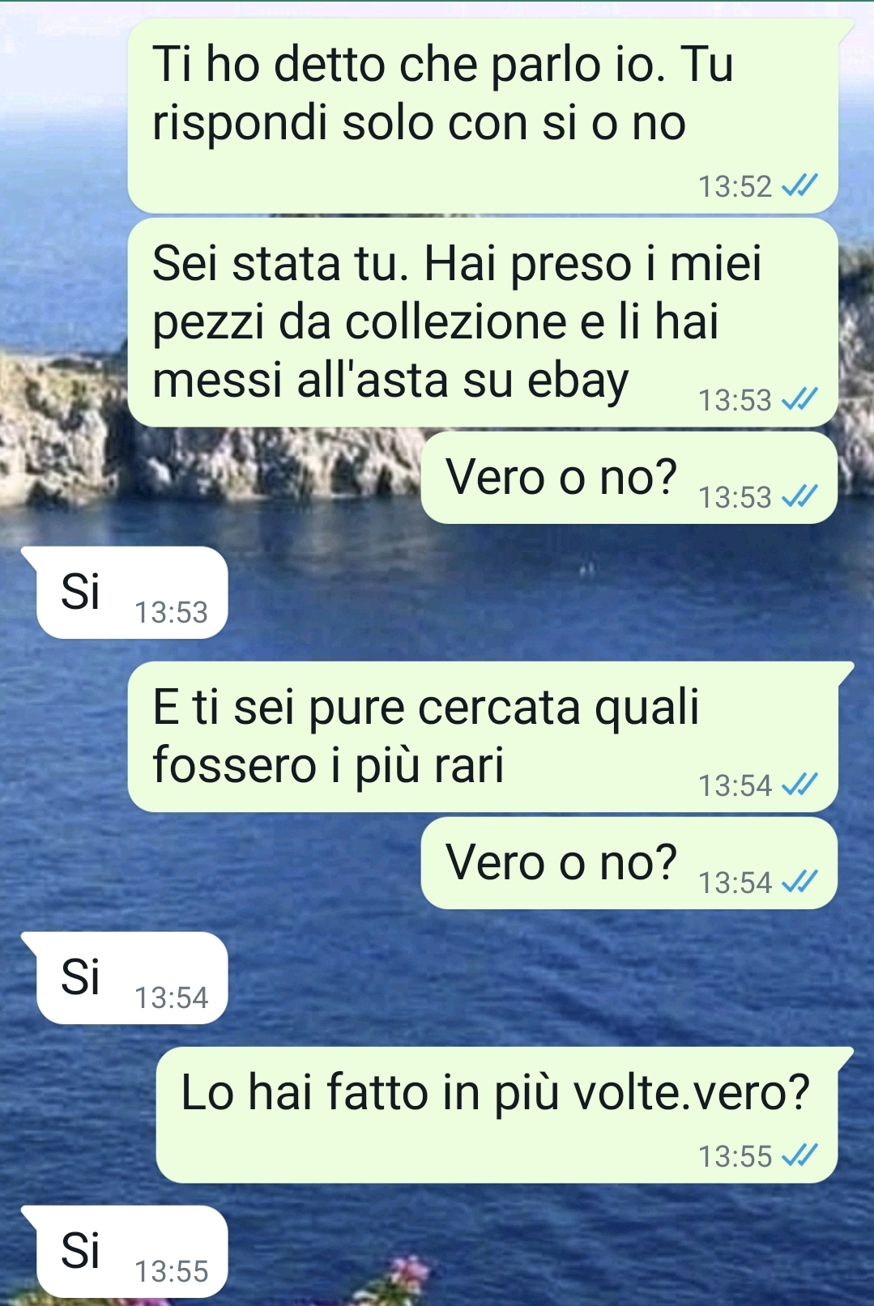
Task: Tap the read ticks on the 13:54 'più rari' message
Action: (x=799, y=785)
